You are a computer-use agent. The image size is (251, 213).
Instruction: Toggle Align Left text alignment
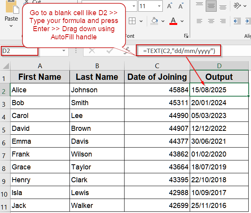pyautogui.click(x=199, y=21)
